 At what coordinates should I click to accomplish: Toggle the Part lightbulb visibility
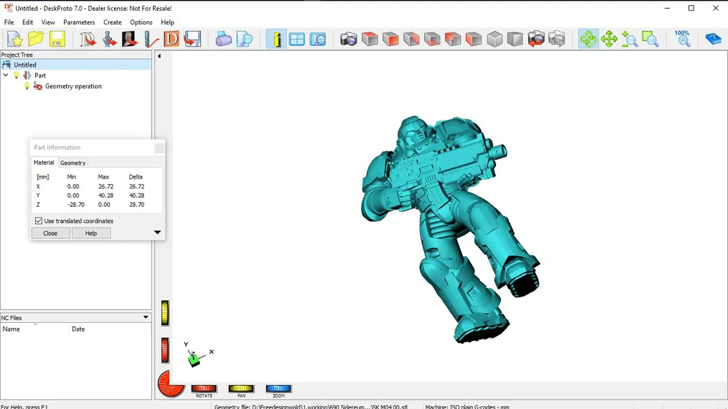17,75
